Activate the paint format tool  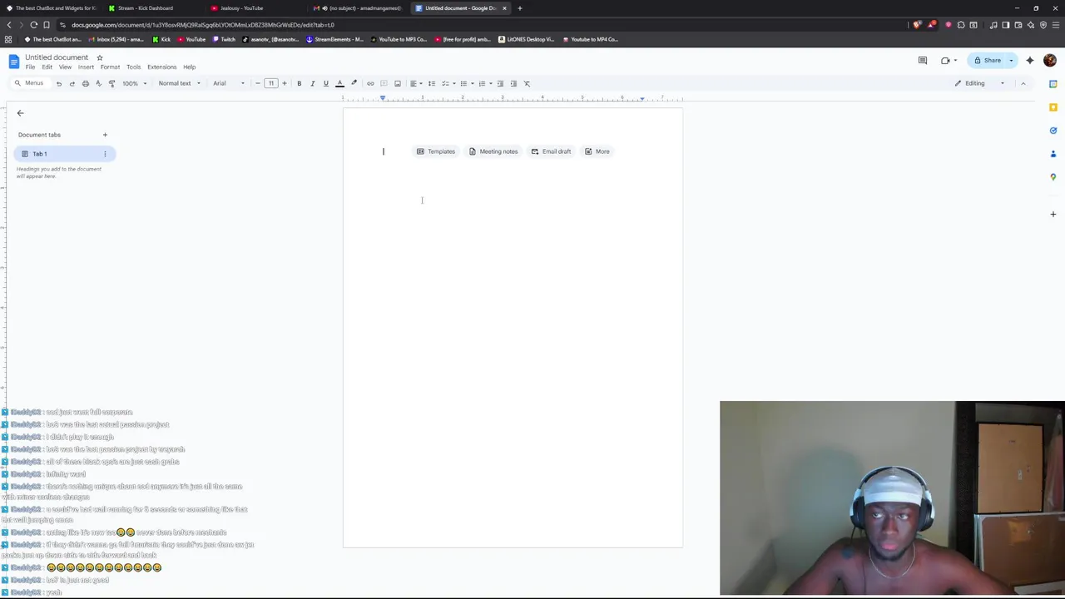[111, 83]
